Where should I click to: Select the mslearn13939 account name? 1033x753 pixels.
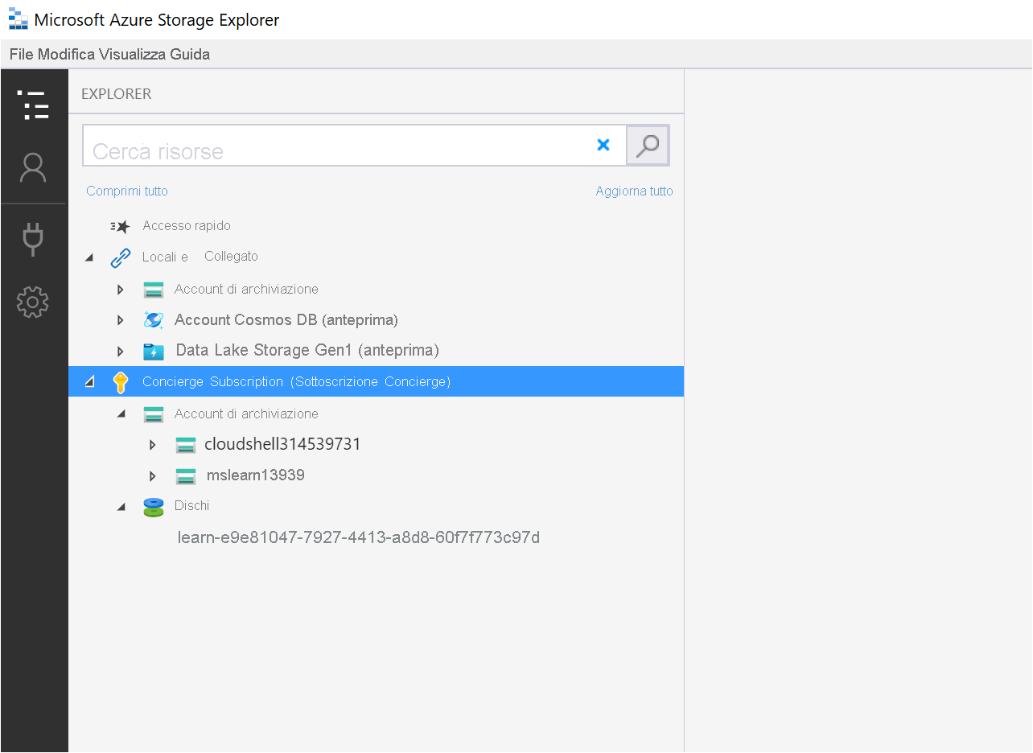tap(256, 475)
